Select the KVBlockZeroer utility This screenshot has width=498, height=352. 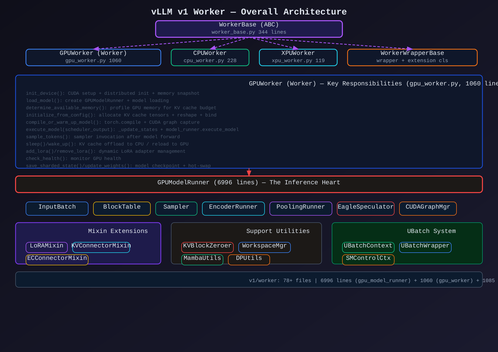(x=207, y=247)
